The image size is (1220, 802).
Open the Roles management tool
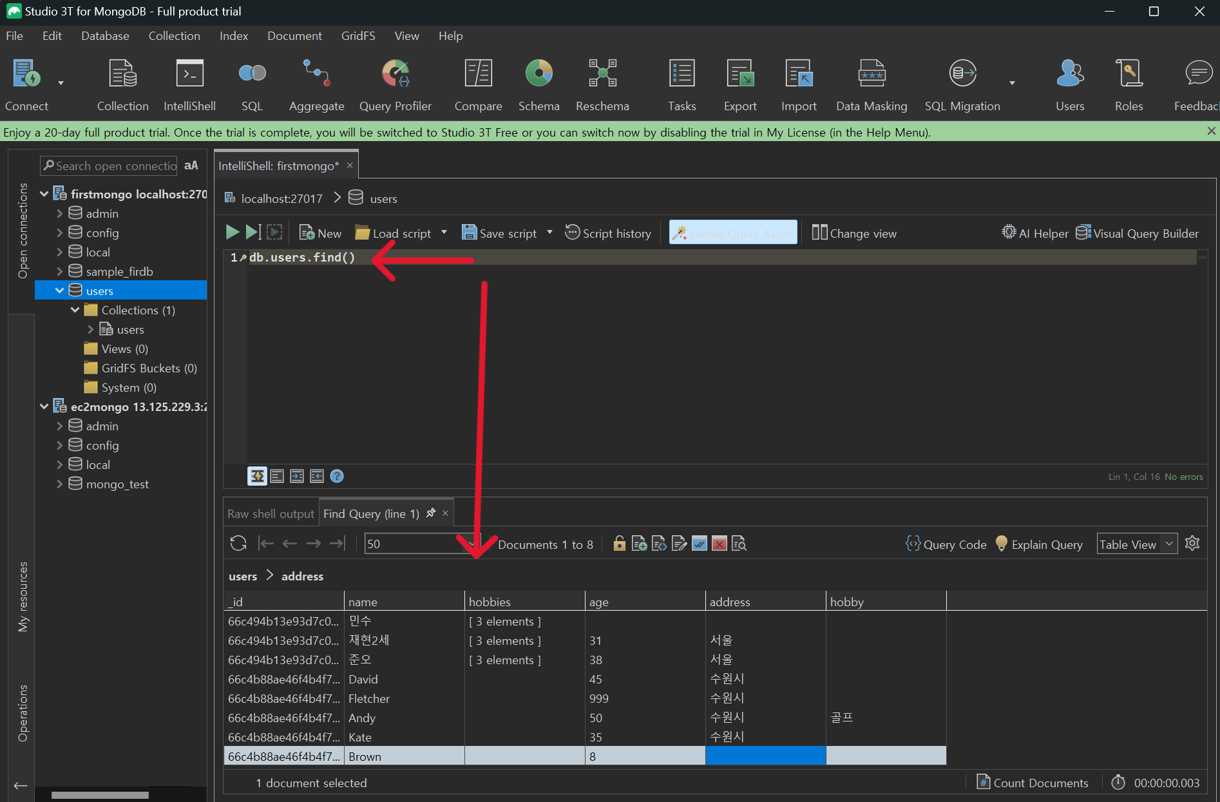pos(1129,85)
